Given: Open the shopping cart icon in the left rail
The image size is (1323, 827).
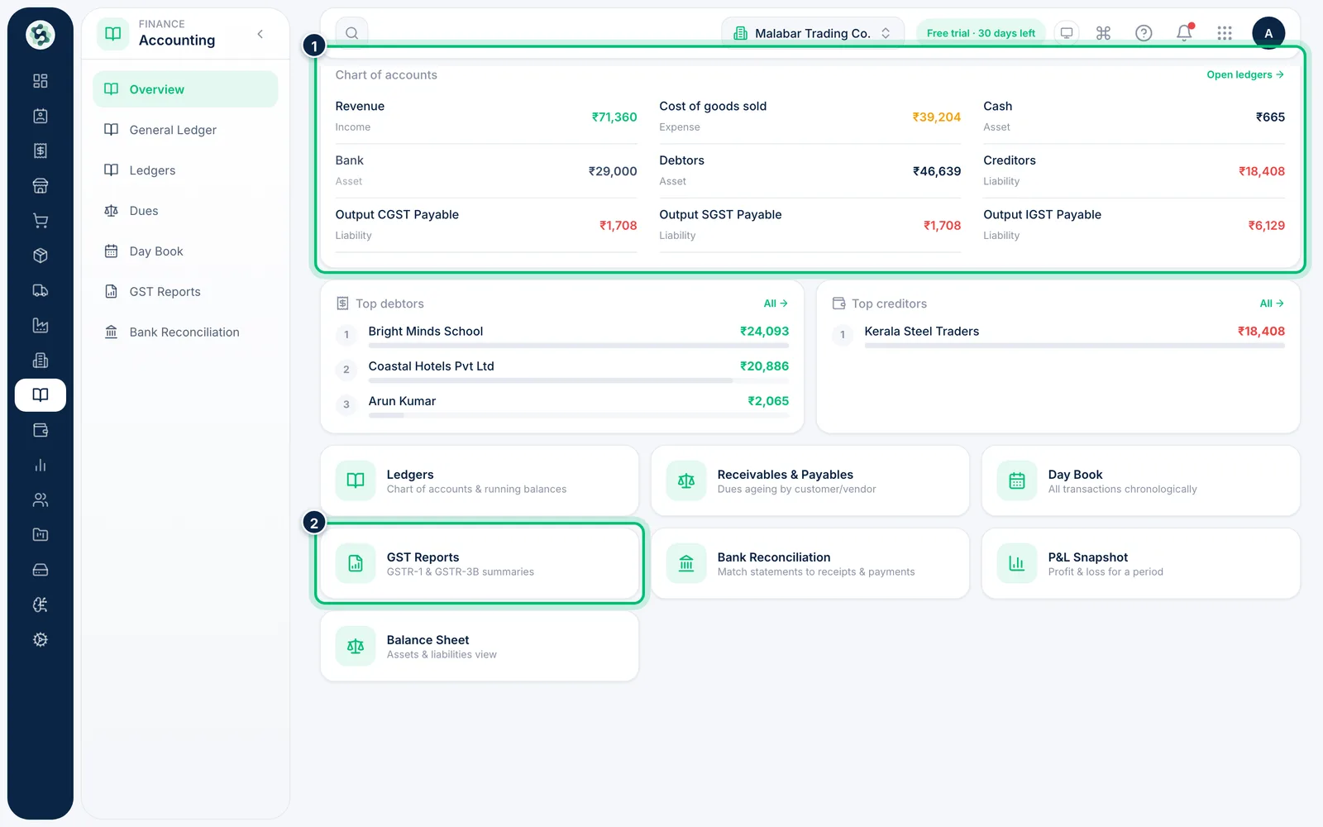Looking at the screenshot, I should [40, 221].
